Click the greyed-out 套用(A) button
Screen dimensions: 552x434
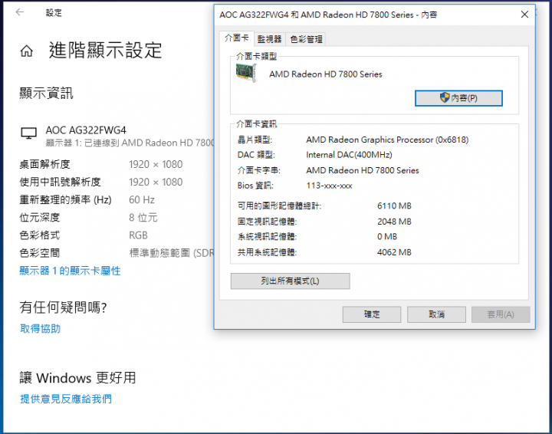coord(501,314)
